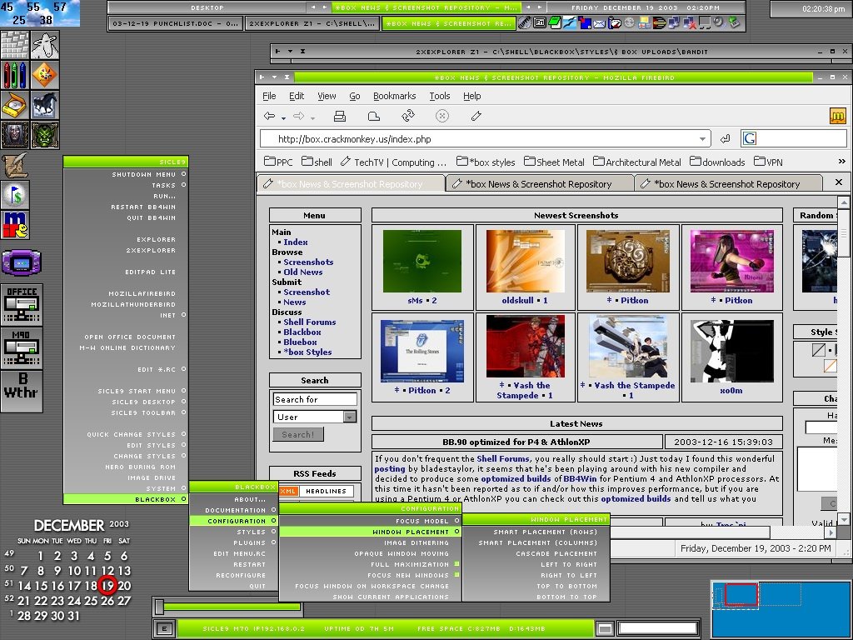Open the Tools menu in Firebird
This screenshot has width=853, height=640.
click(x=440, y=96)
